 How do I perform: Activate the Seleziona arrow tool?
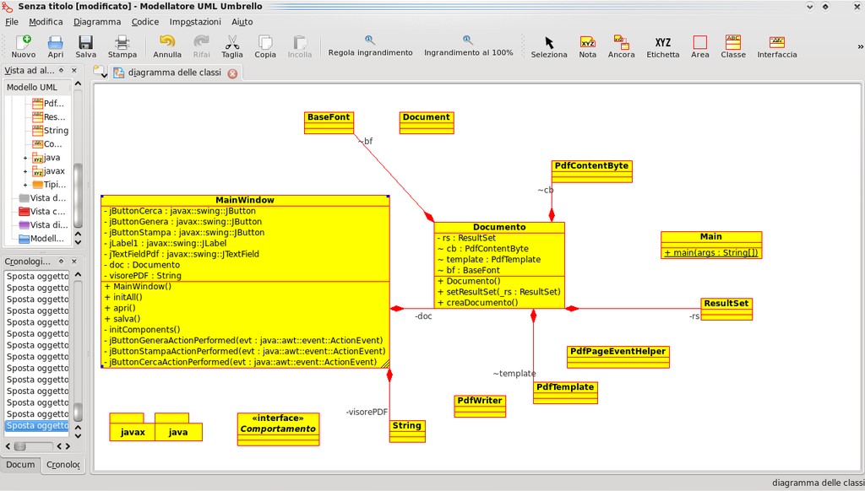pos(549,46)
